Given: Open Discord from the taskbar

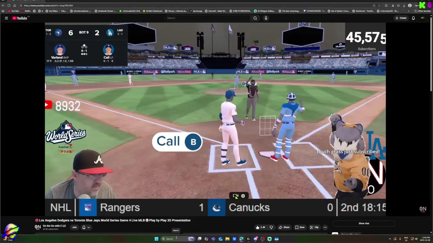Looking at the screenshot, I should point(255,239).
